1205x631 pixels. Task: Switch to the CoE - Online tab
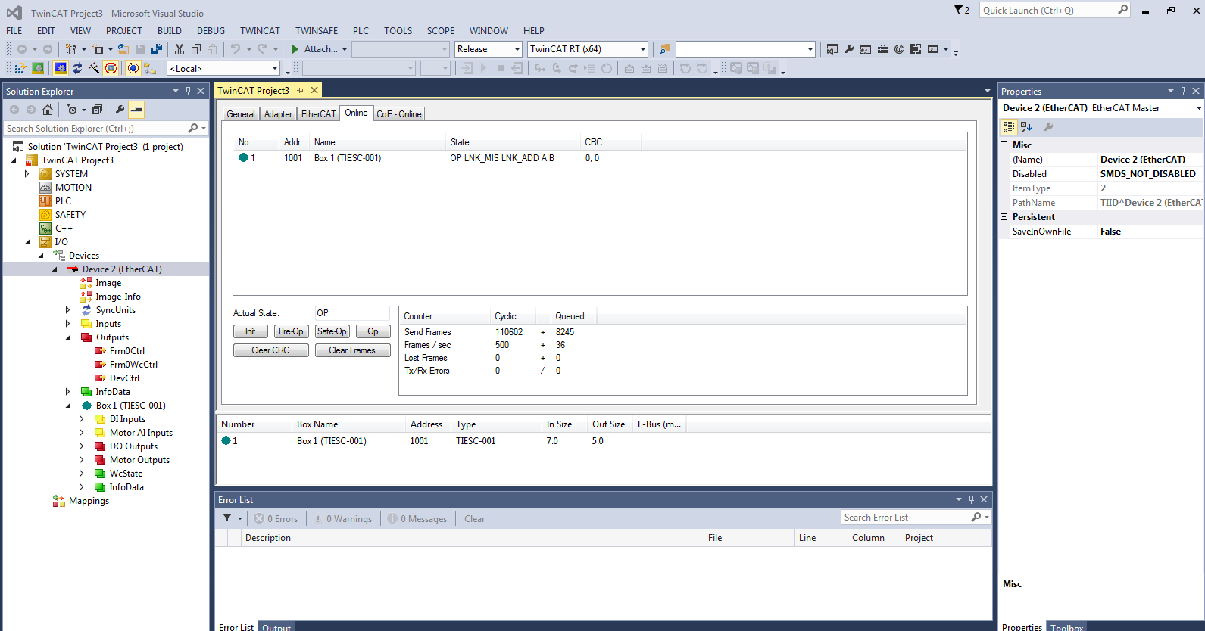[x=399, y=114]
